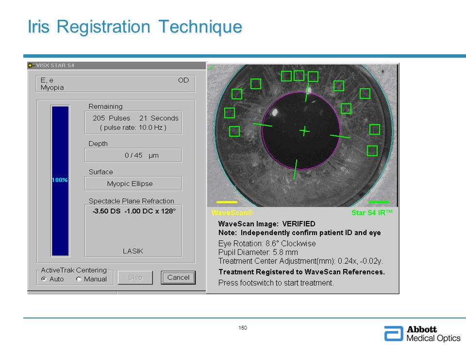Click the Depth value '0 / 45 µm'
This screenshot has width=466, height=349.
coord(142,155)
